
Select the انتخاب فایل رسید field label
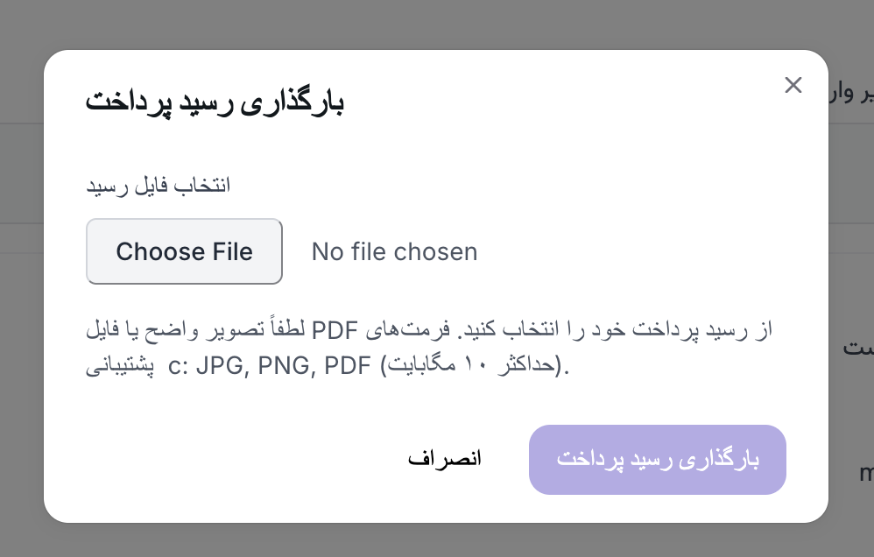pyautogui.click(x=158, y=185)
